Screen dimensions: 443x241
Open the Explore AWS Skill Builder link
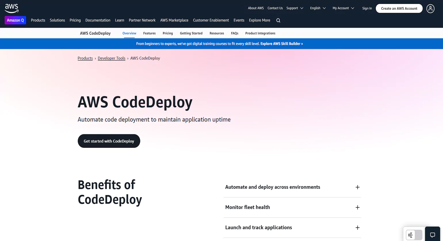(281, 44)
